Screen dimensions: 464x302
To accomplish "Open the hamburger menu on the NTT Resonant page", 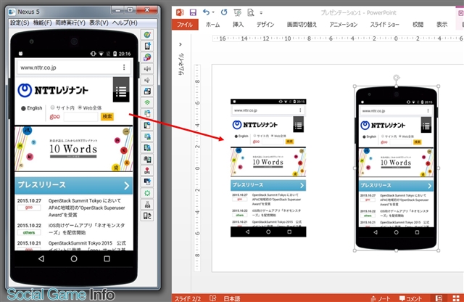I will [121, 90].
